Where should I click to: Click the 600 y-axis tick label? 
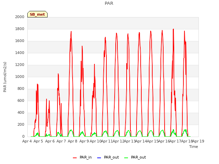point(21,101)
